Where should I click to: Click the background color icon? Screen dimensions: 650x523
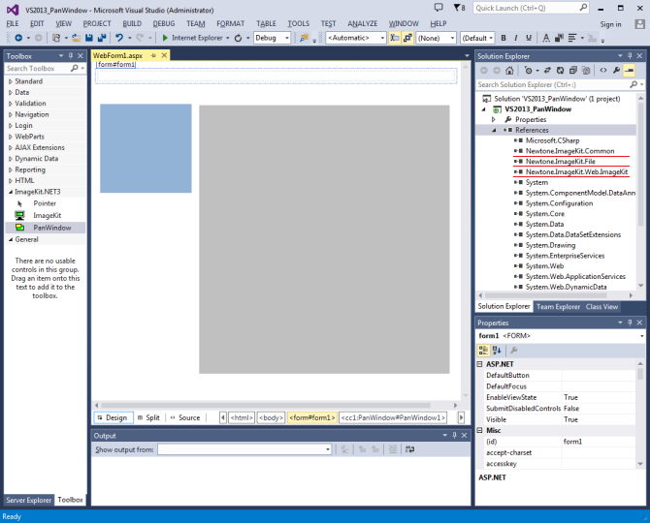(559, 38)
